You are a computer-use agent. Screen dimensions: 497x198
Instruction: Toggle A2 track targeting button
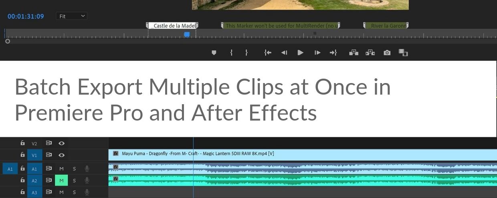(34, 180)
